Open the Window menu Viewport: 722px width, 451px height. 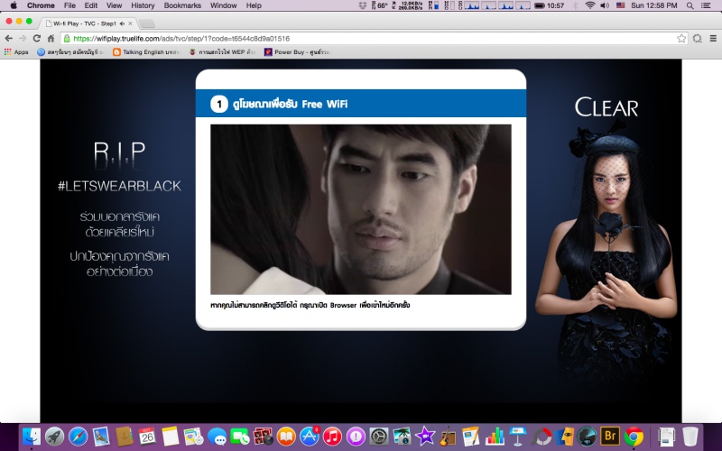[223, 5]
